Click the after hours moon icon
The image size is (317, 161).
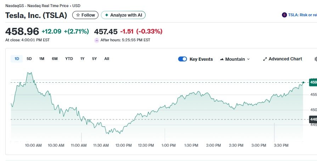coord(96,40)
